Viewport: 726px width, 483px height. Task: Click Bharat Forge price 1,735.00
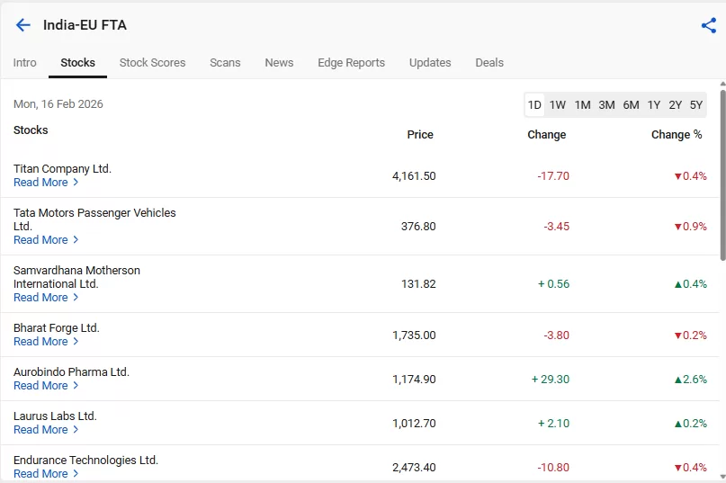414,335
